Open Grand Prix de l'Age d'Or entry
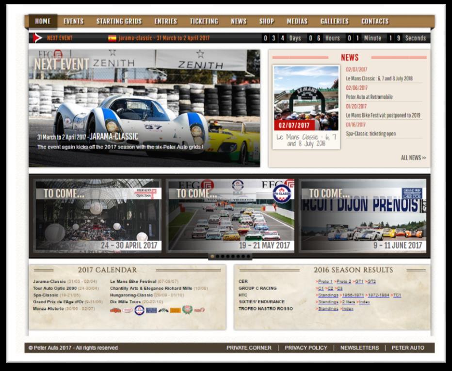 point(58,302)
